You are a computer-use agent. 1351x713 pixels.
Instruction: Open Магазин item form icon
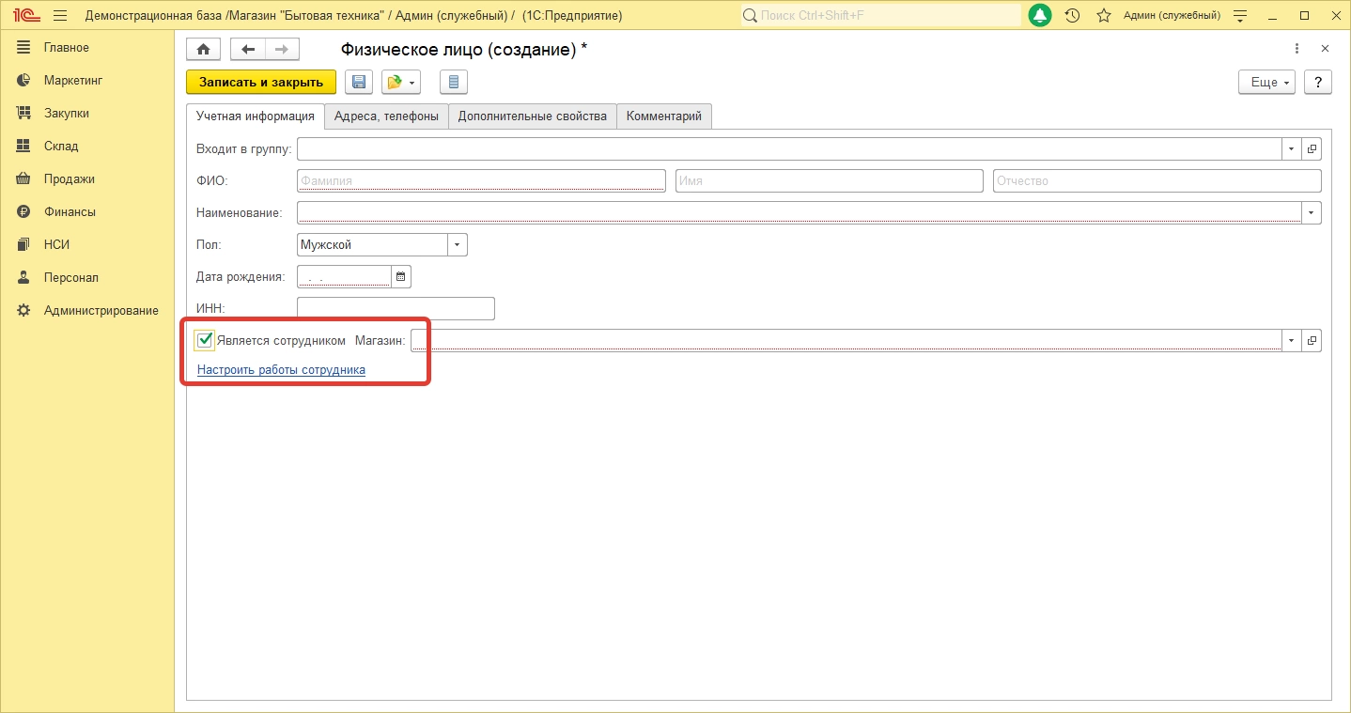click(x=1312, y=341)
